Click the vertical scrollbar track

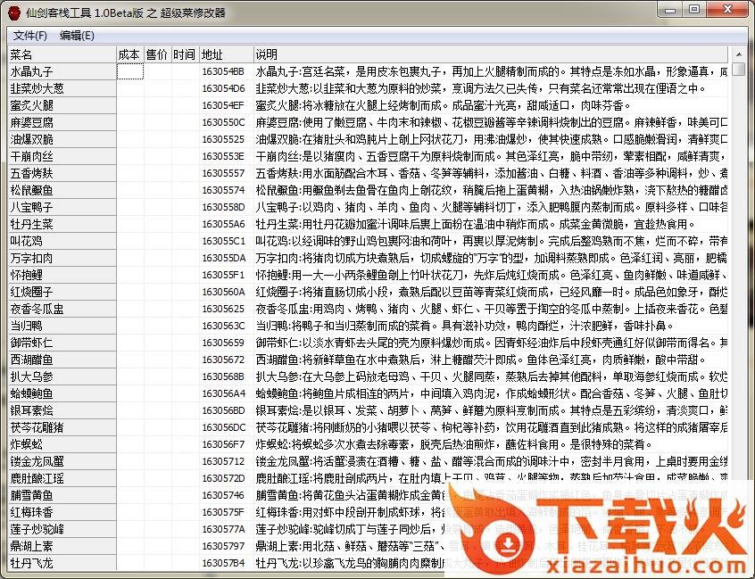point(738,312)
